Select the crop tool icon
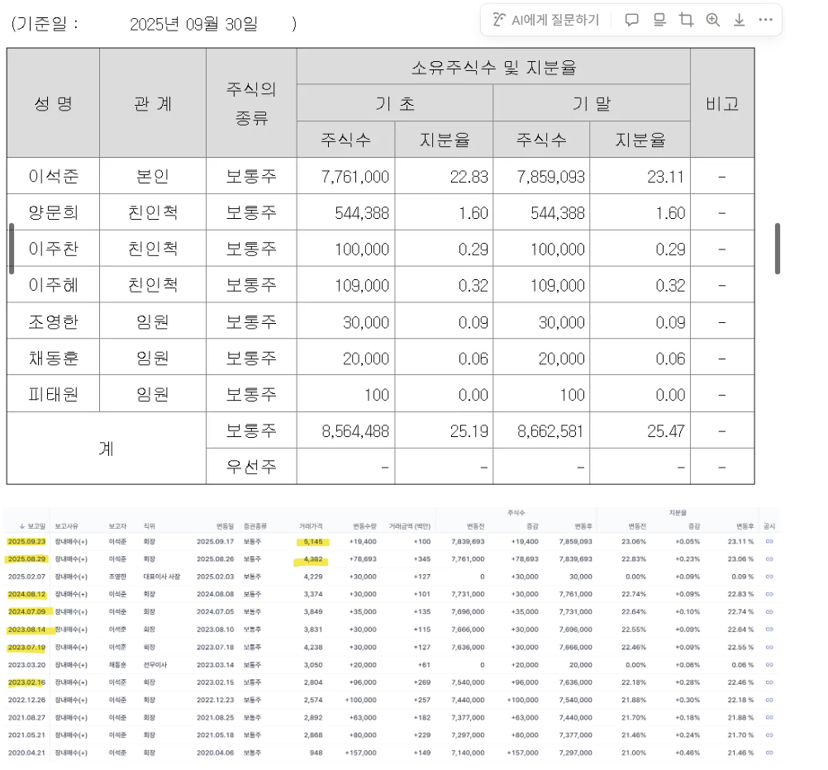This screenshot has width=828, height=770. point(686,20)
